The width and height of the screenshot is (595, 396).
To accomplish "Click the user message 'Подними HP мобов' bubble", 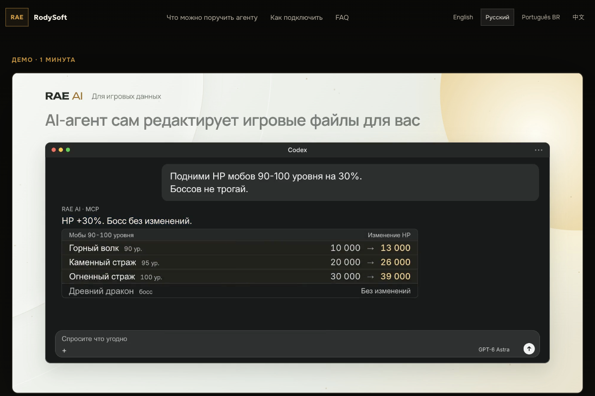I will (x=350, y=183).
